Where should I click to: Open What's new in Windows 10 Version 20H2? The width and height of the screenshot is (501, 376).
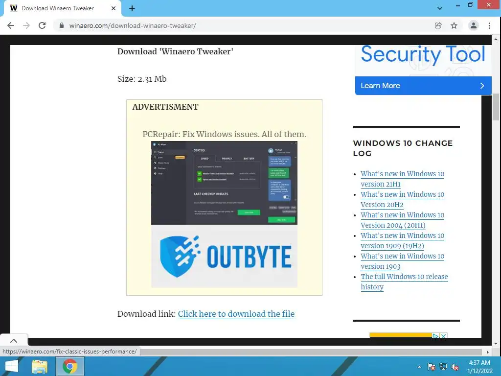point(402,200)
